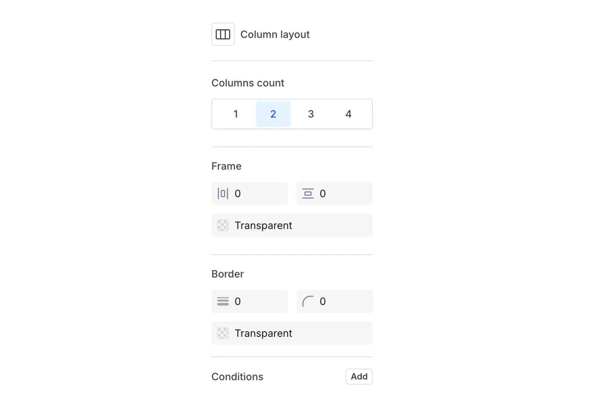Click the border width lines icon
The width and height of the screenshot is (589, 409).
(223, 301)
